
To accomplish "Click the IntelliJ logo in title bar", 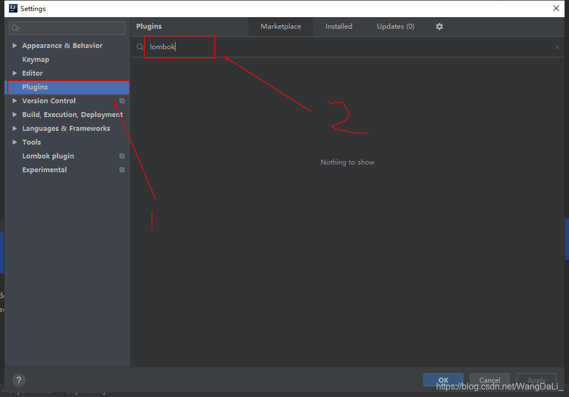I will click(x=13, y=8).
